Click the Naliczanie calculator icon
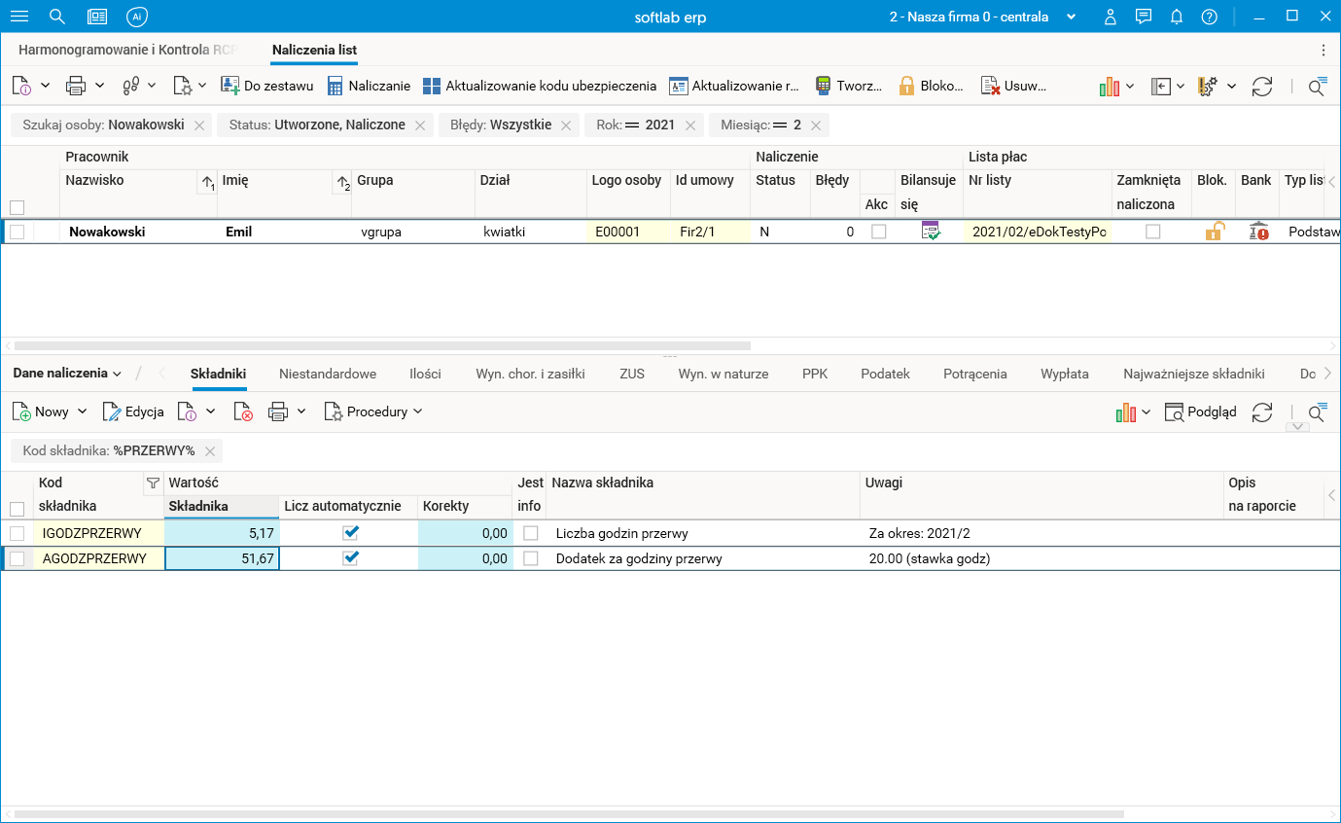This screenshot has width=1341, height=823. point(335,86)
